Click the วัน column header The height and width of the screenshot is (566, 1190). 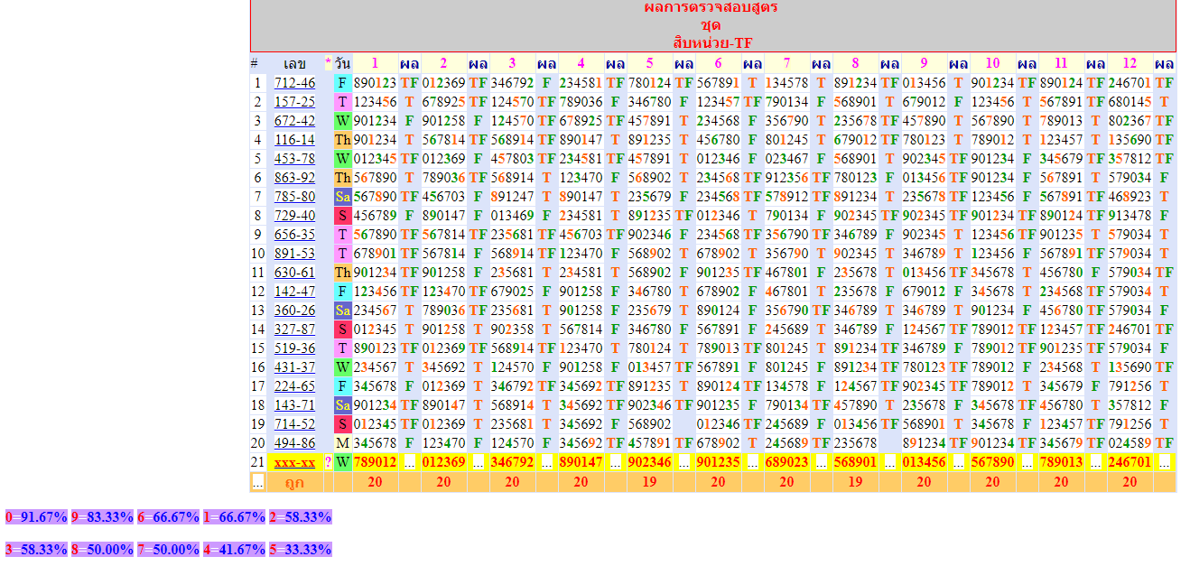click(x=342, y=64)
